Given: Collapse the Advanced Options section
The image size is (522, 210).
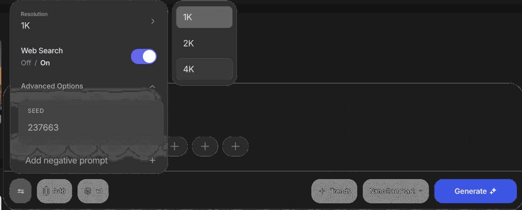Looking at the screenshot, I should [152, 86].
